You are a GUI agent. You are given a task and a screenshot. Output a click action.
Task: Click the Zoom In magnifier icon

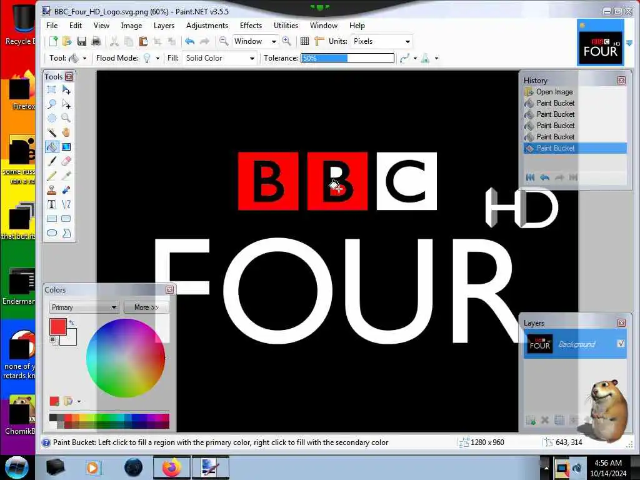(286, 41)
